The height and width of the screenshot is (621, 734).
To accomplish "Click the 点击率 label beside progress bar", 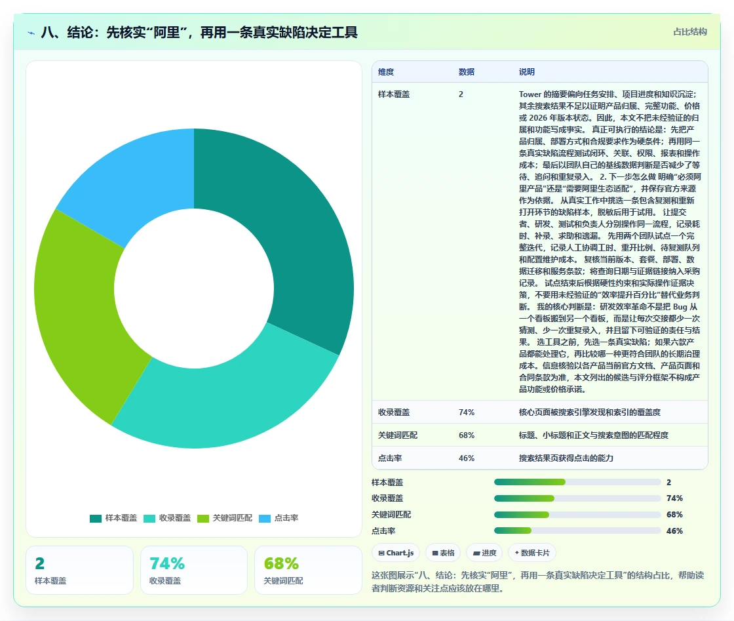I will 383,531.
